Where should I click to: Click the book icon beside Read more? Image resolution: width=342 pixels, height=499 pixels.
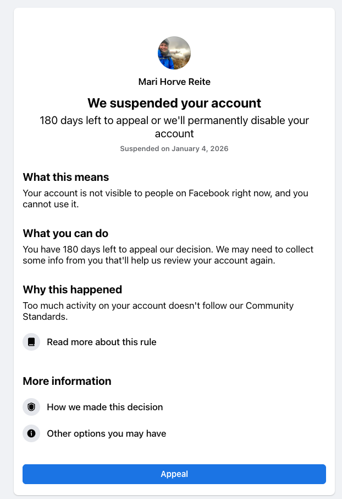click(x=31, y=342)
